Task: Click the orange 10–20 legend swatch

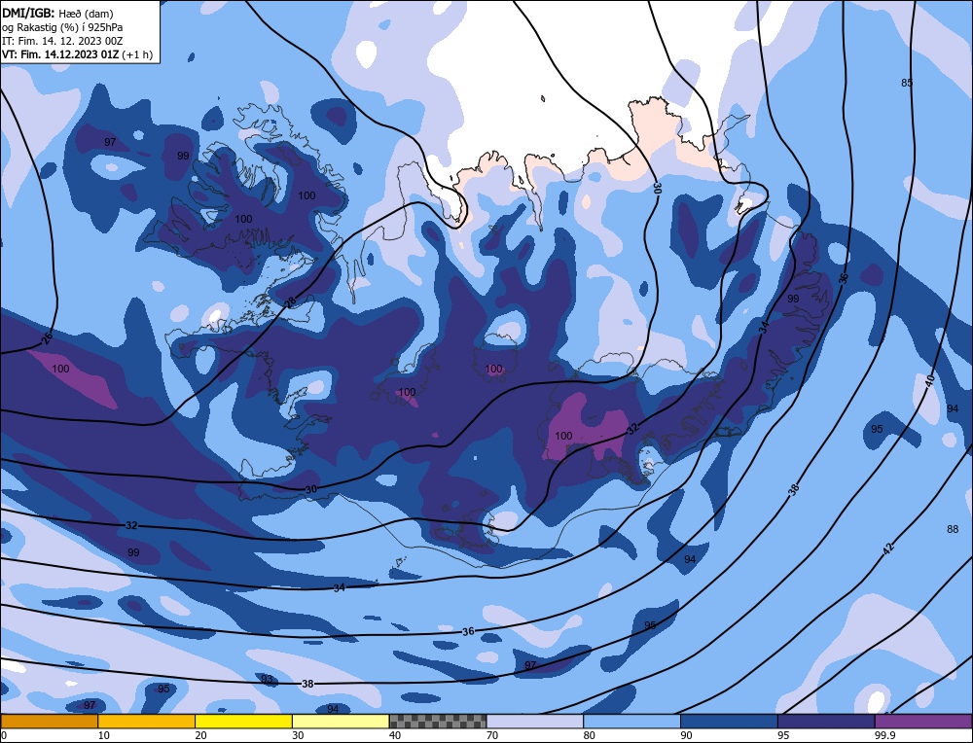Action: pyautogui.click(x=147, y=722)
